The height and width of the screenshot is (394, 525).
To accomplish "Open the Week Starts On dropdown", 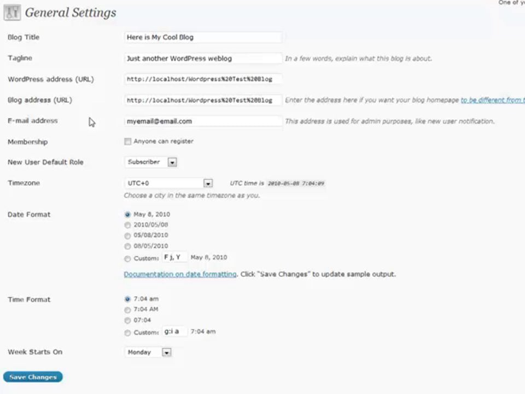I will coord(148,352).
